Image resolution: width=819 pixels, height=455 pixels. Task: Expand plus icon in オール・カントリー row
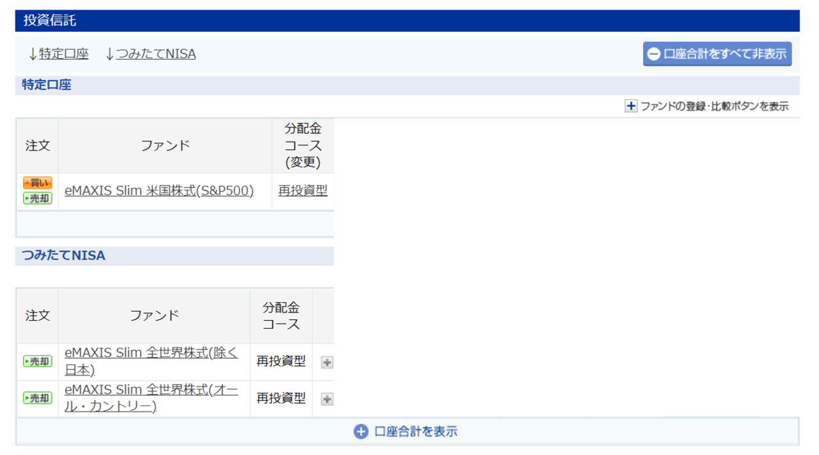(x=327, y=399)
